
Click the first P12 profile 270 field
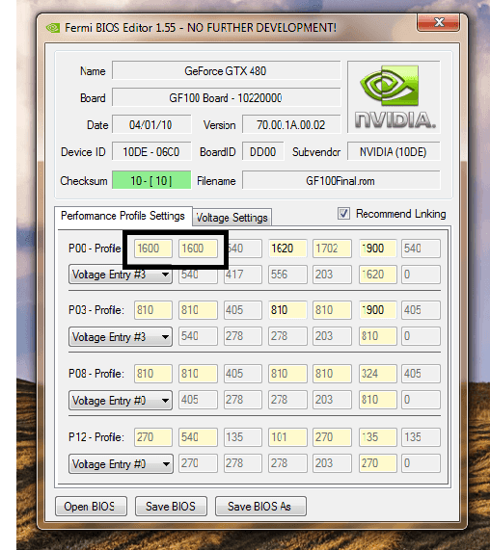pos(153,437)
